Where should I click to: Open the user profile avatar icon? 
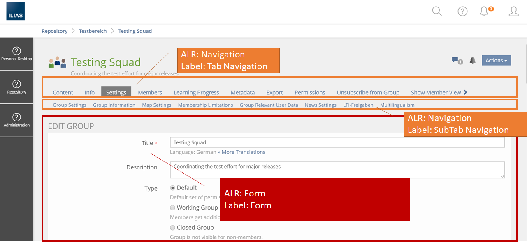(x=513, y=11)
